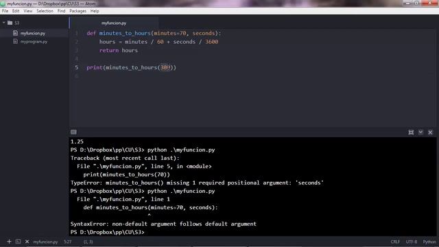Click the terminal status icon in status bar

pos(18,242)
